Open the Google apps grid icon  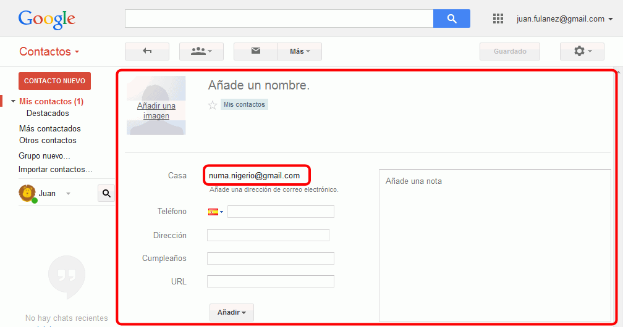pos(498,19)
